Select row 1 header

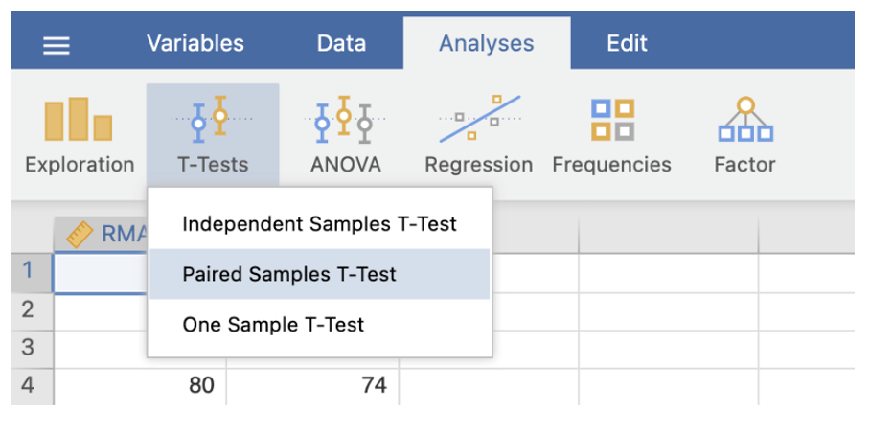(x=30, y=271)
